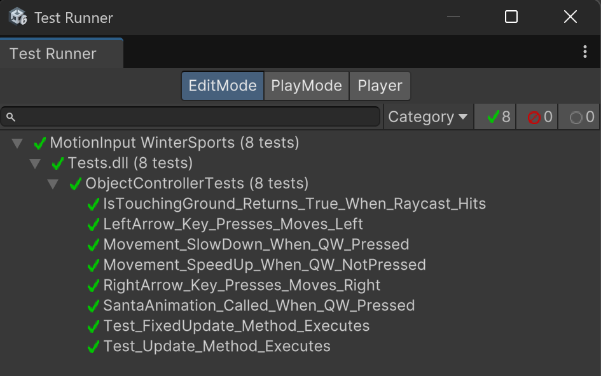Viewport: 601px width, 376px height.
Task: Switch to the PlayMode tab
Action: point(307,86)
